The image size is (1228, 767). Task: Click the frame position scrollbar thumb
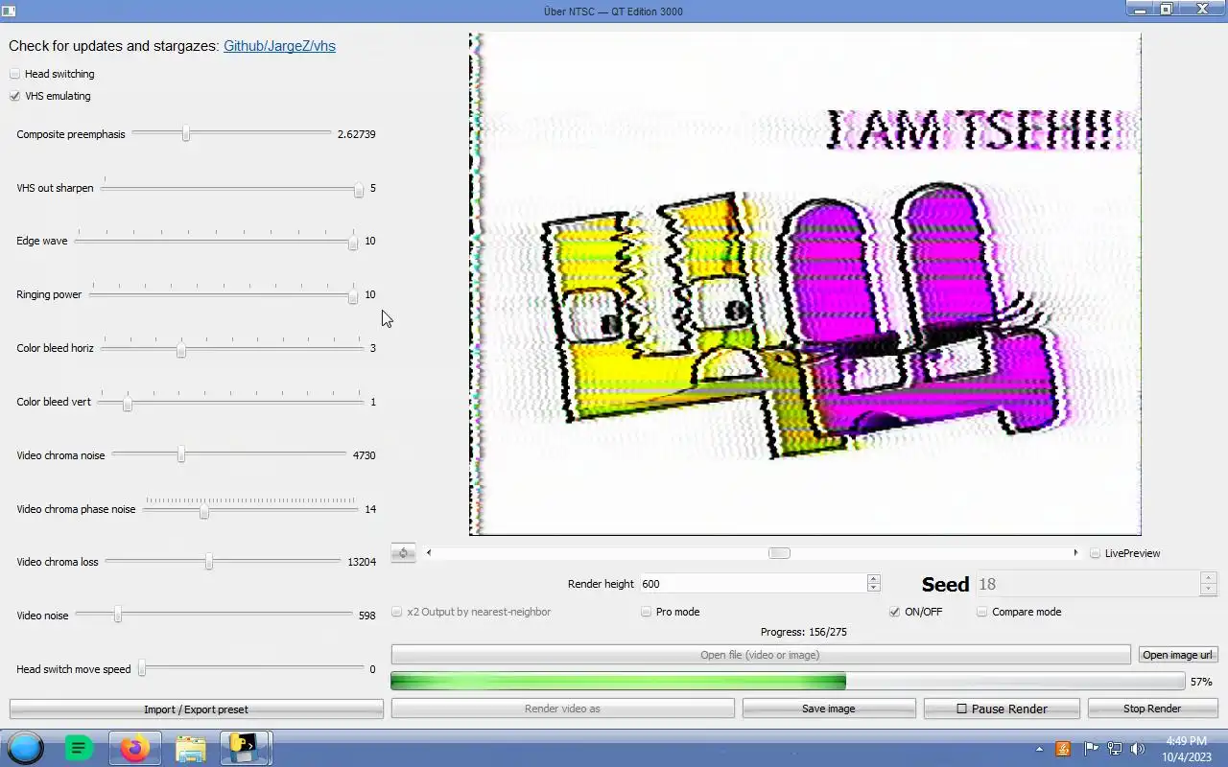(779, 553)
